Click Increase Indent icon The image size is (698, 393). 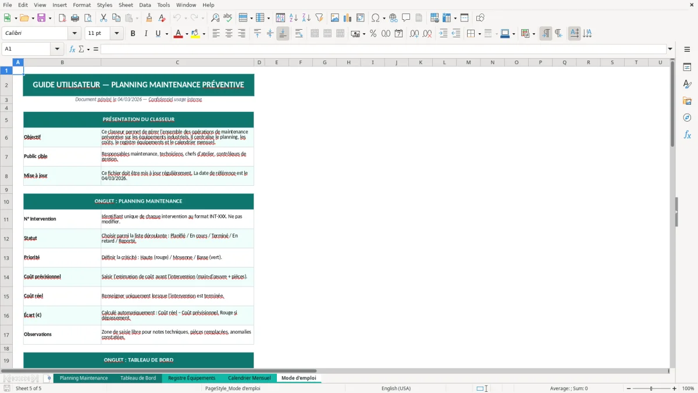click(443, 34)
